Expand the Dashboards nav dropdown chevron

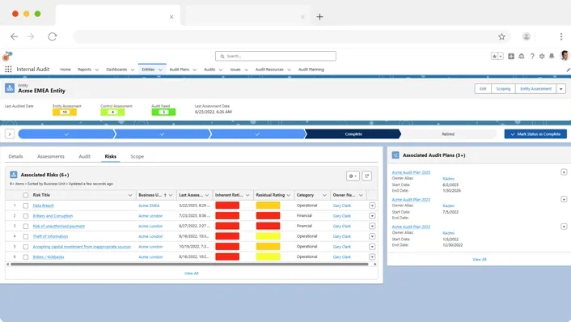point(132,70)
